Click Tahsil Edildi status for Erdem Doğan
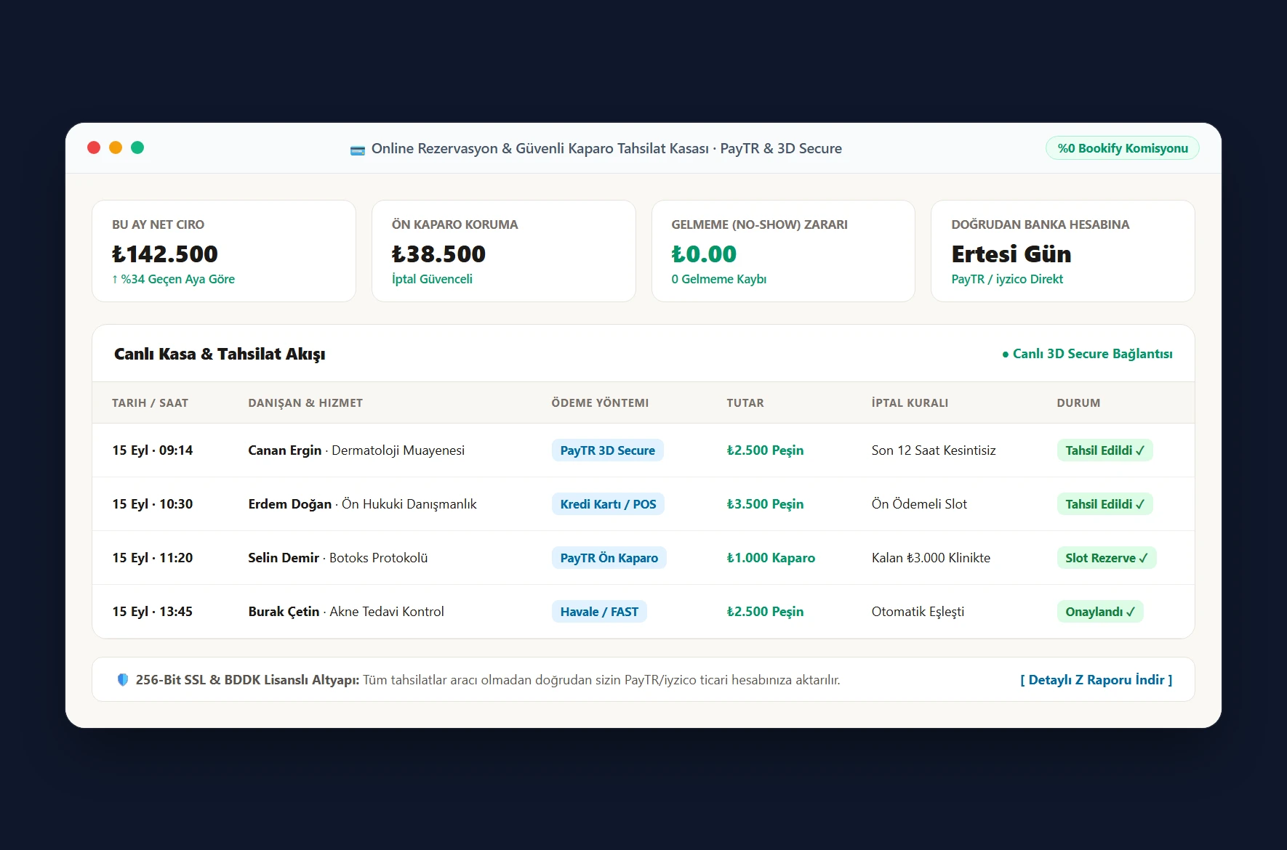This screenshot has width=1287, height=850. click(x=1104, y=504)
